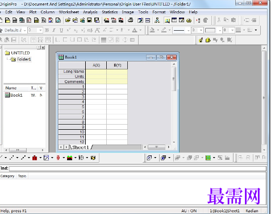The height and width of the screenshot is (214, 271).
Task: Select the Sheet1 worksheet tab
Action: [81, 147]
